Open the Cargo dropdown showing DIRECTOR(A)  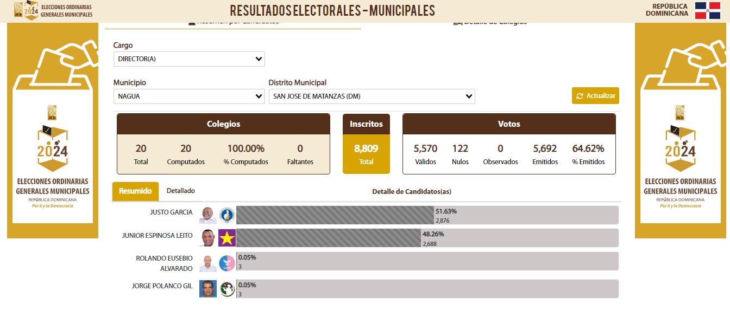[x=189, y=59]
